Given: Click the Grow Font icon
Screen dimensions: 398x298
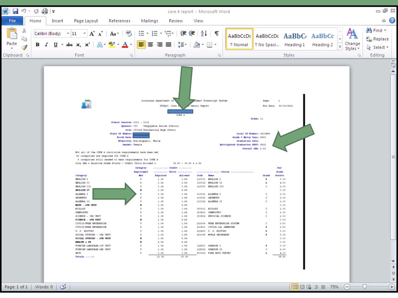Looking at the screenshot, I should 92,34.
